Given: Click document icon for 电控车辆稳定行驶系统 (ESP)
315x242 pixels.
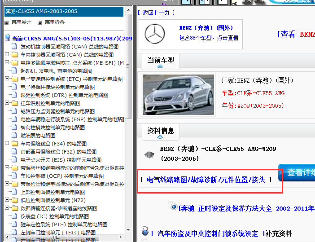Looking at the screenshot, I should click(14, 119).
